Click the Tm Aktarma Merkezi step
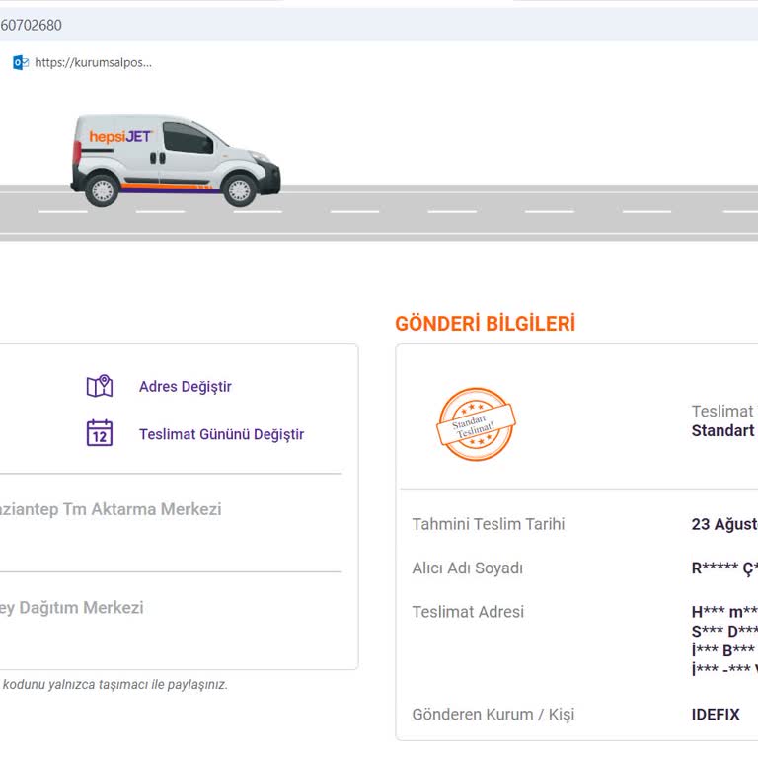Image resolution: width=758 pixels, height=758 pixels. point(111,509)
